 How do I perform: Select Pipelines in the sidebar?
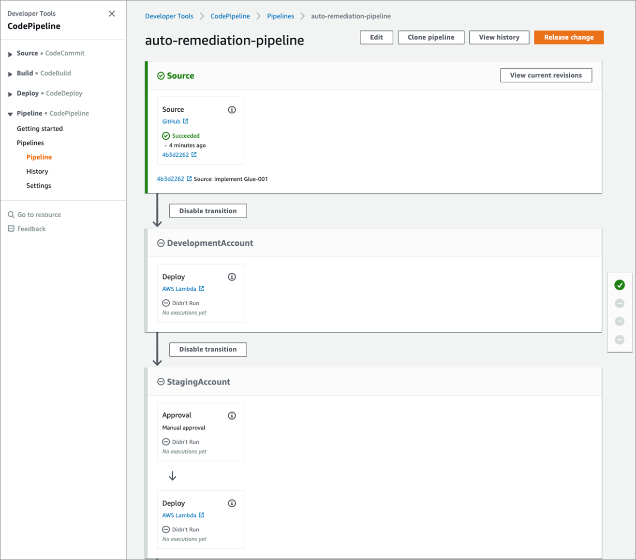pyautogui.click(x=30, y=143)
